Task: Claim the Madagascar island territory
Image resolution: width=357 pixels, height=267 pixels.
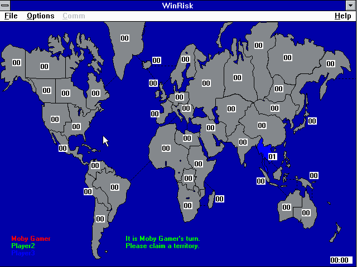Action: [x=220, y=199]
